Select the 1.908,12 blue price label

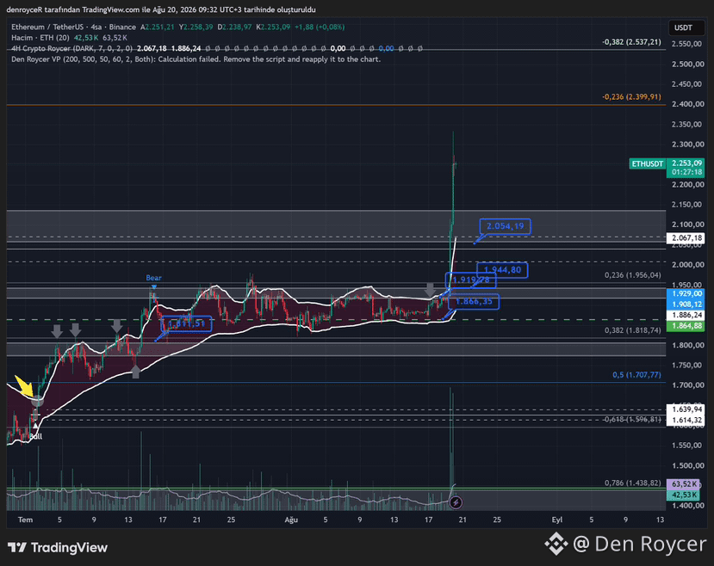tap(686, 305)
